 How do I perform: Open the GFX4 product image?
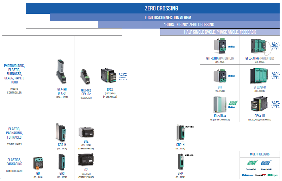coord(108,75)
